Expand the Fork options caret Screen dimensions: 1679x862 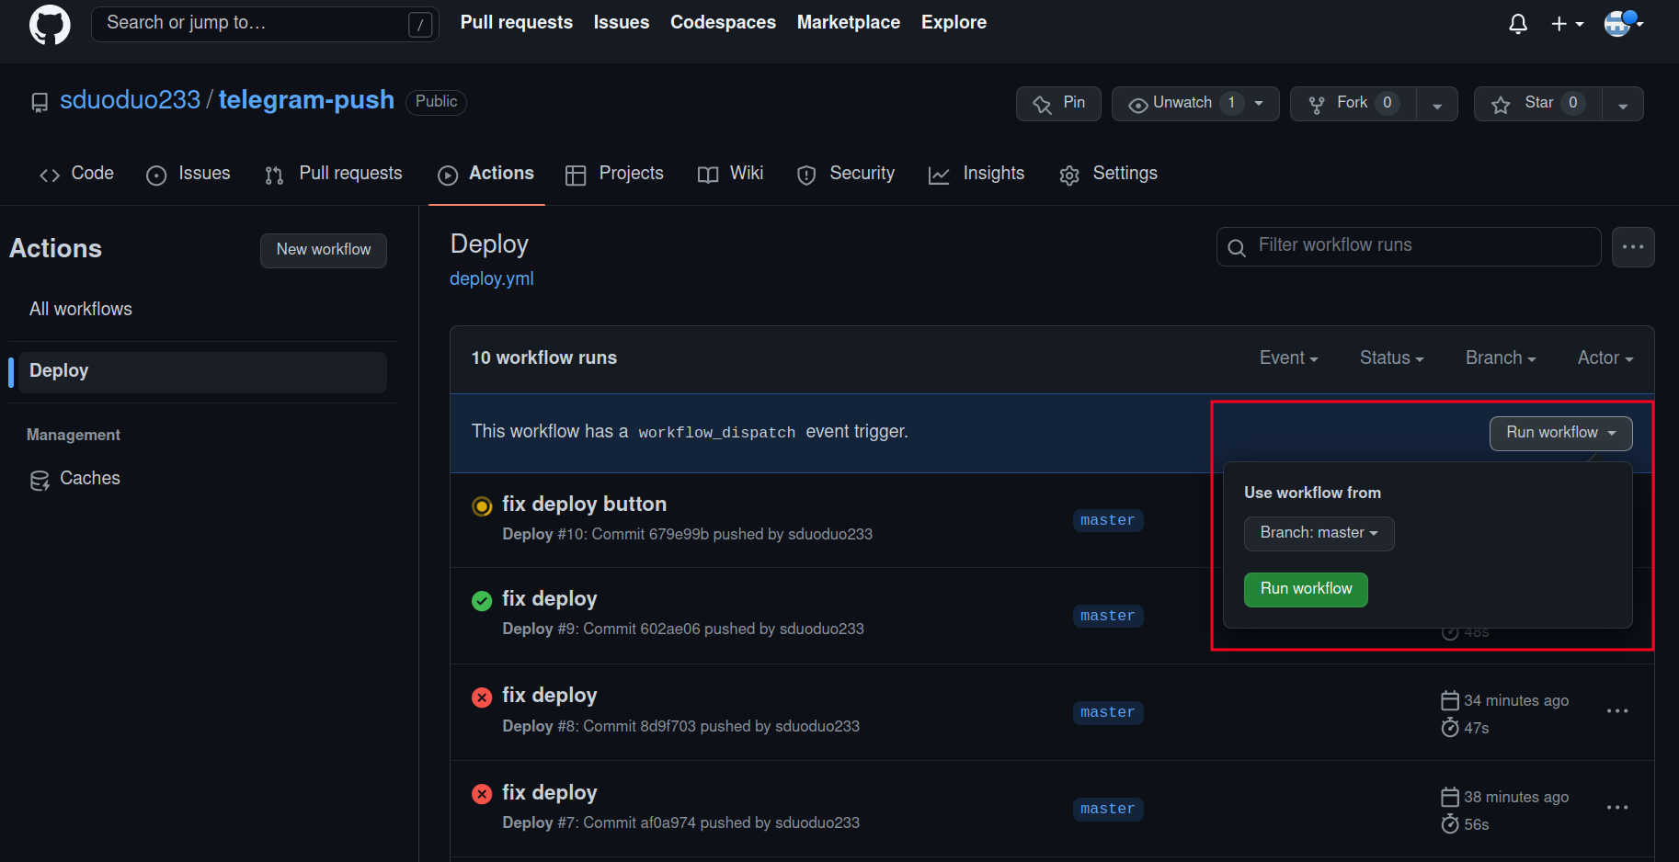tap(1437, 104)
